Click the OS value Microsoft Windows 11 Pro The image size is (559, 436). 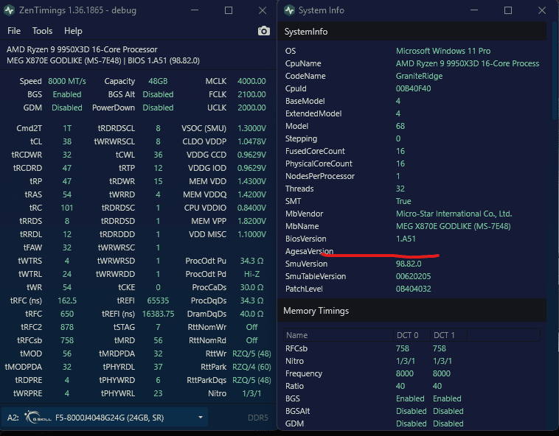tap(443, 51)
